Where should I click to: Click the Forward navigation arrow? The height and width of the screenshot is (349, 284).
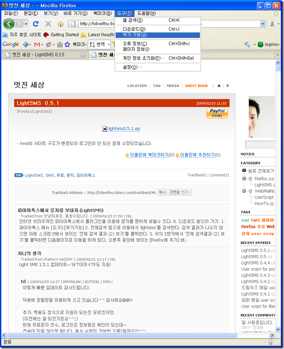pos(19,24)
